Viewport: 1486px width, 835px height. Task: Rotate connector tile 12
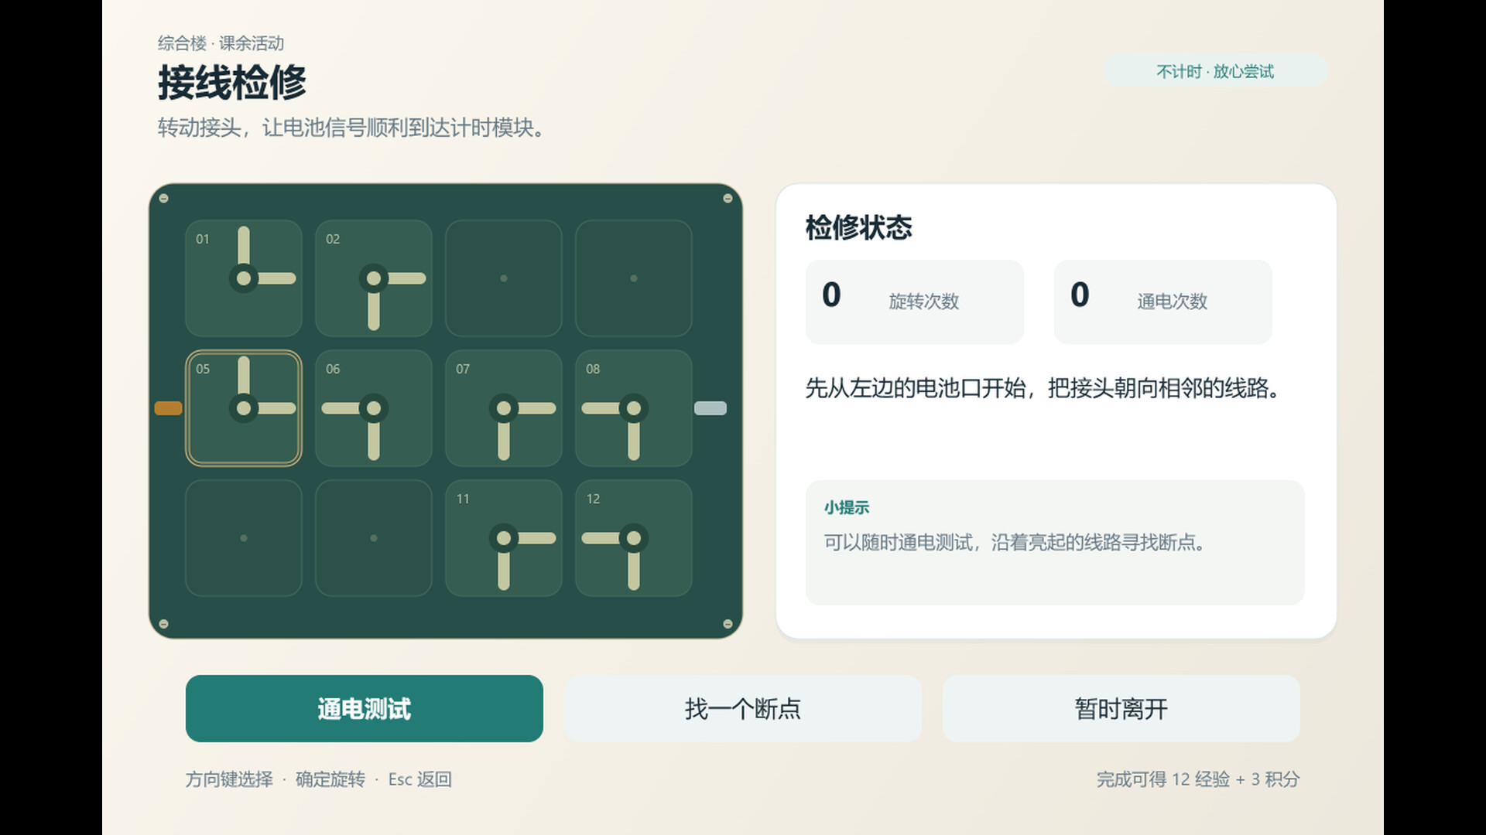click(x=634, y=538)
